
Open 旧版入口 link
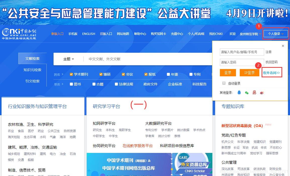pyautogui.click(x=106, y=34)
